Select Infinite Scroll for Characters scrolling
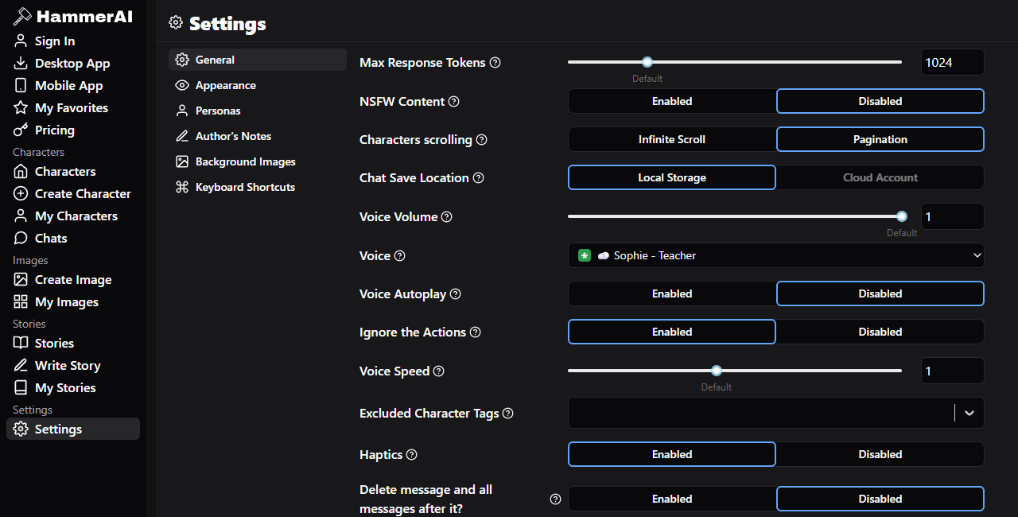The height and width of the screenshot is (517, 1018). tap(672, 139)
